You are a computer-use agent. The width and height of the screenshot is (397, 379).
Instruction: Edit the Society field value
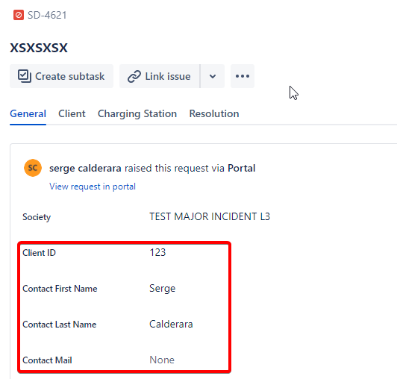(210, 216)
